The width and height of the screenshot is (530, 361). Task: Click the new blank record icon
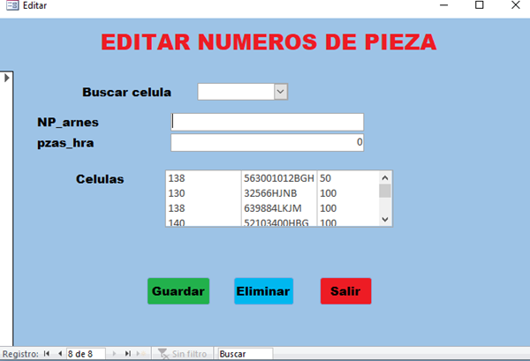pyautogui.click(x=140, y=354)
